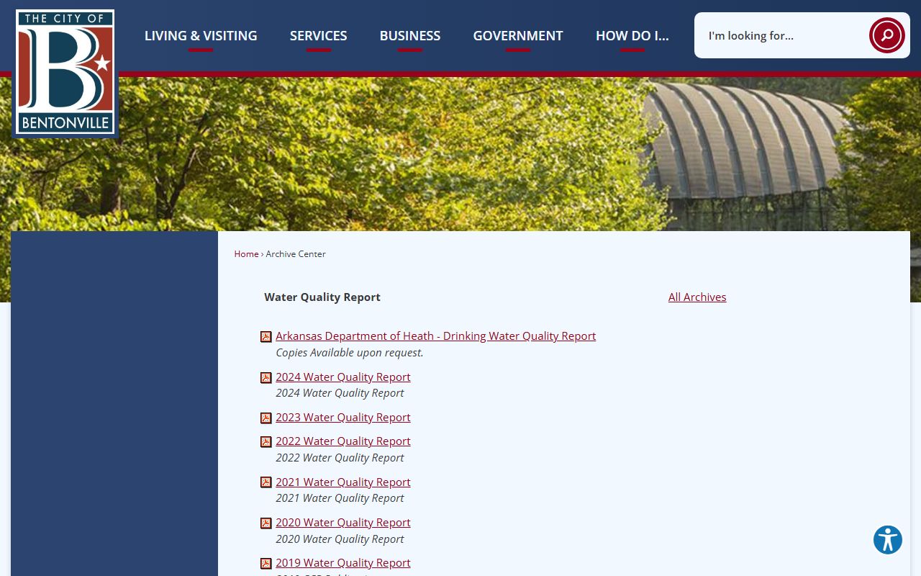This screenshot has height=576, width=921.
Task: Click PDF icon beside Arkansas Department of Heath report
Action: pos(266,337)
